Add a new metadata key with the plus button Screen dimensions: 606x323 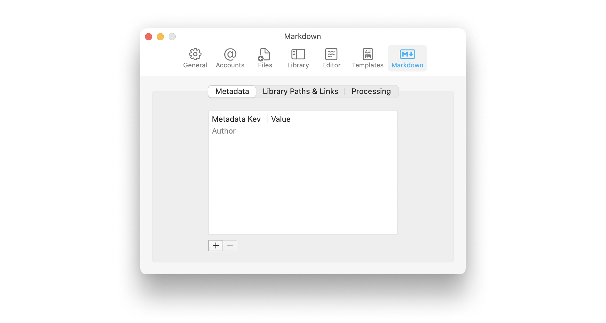(x=216, y=245)
